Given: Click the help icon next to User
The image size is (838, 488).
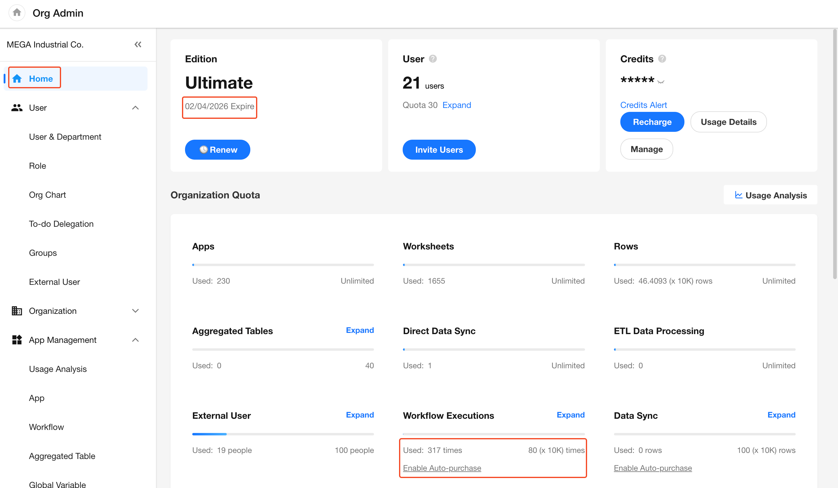Looking at the screenshot, I should (x=433, y=59).
